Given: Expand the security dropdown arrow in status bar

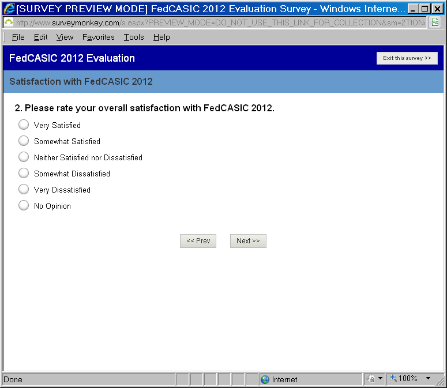Looking at the screenshot, I should pyautogui.click(x=380, y=379).
